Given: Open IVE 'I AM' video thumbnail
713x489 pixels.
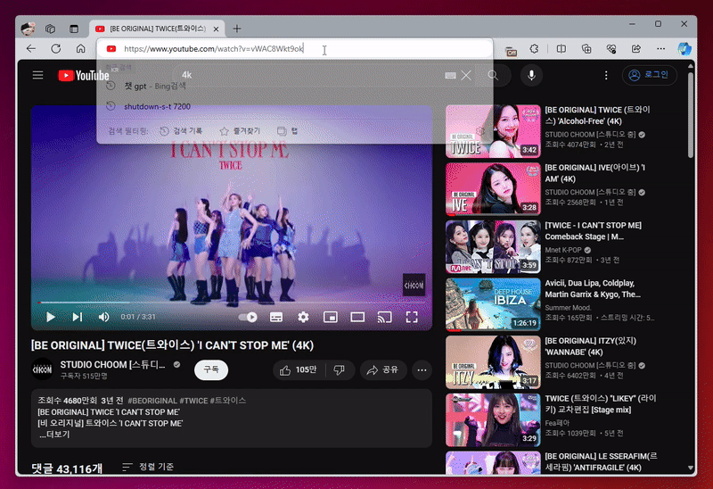Looking at the screenshot, I should pos(493,189).
